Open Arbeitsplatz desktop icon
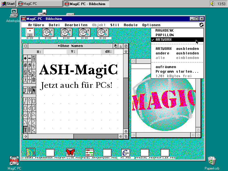228x171 pixels. pyautogui.click(x=13, y=16)
